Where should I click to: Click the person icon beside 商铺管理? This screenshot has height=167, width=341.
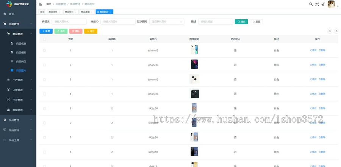tap(8, 110)
